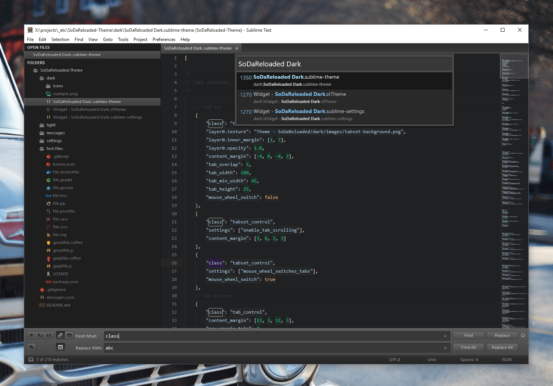
Task: Toggle in-selection search button
Action: pos(69,335)
